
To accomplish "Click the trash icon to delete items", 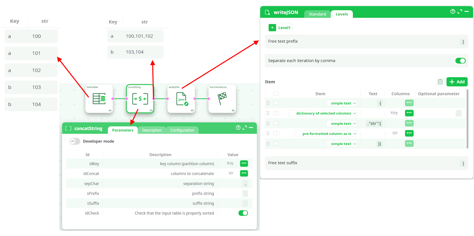I will click(x=440, y=82).
